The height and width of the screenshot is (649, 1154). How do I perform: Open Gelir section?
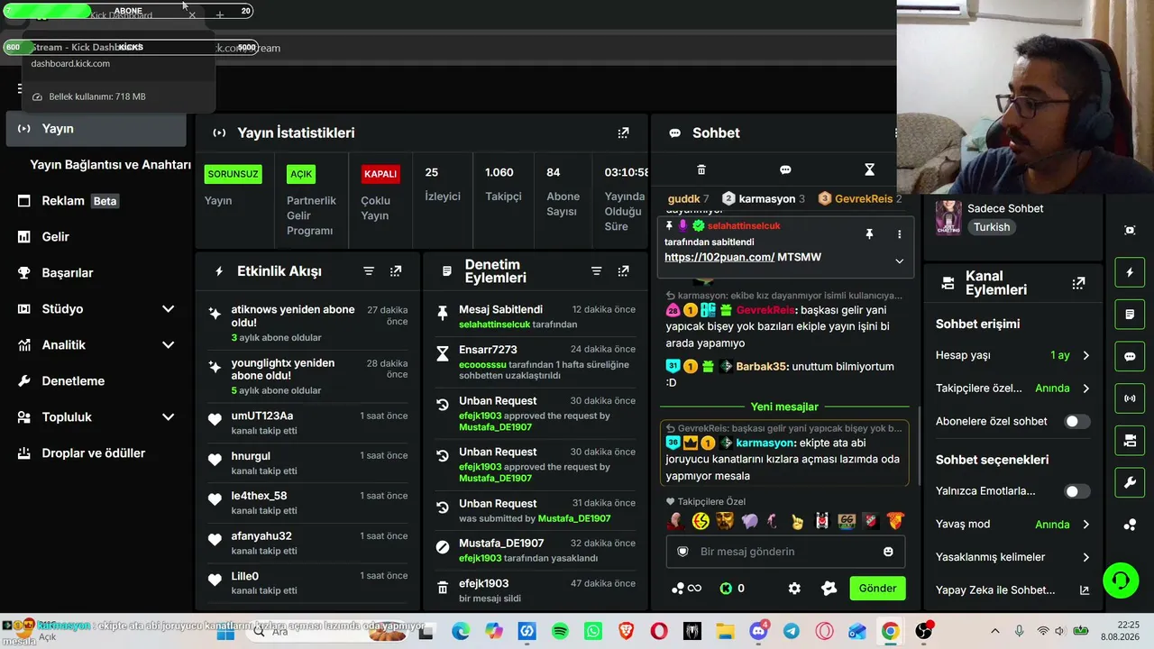click(x=96, y=237)
